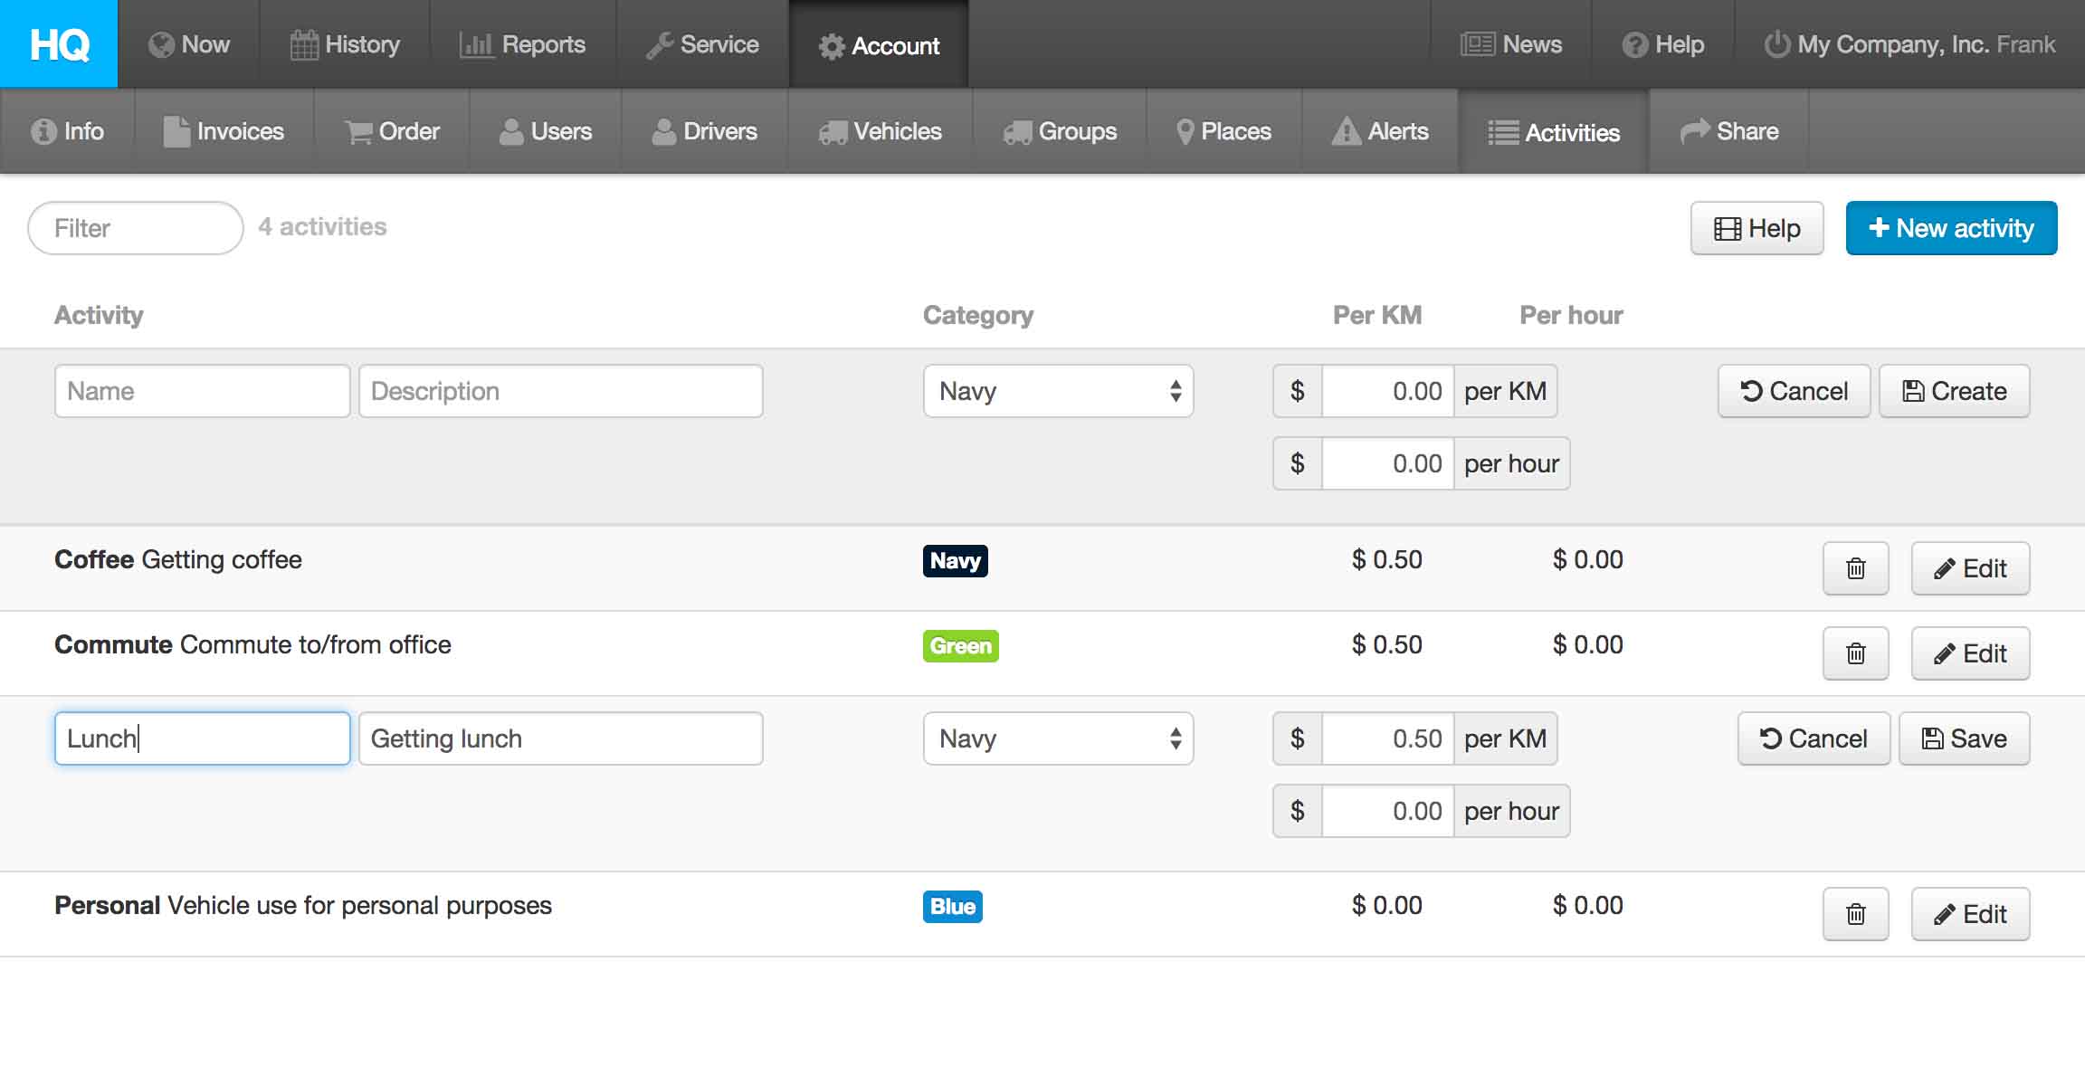
Task: Switch to the Reports tab
Action: coord(522,44)
